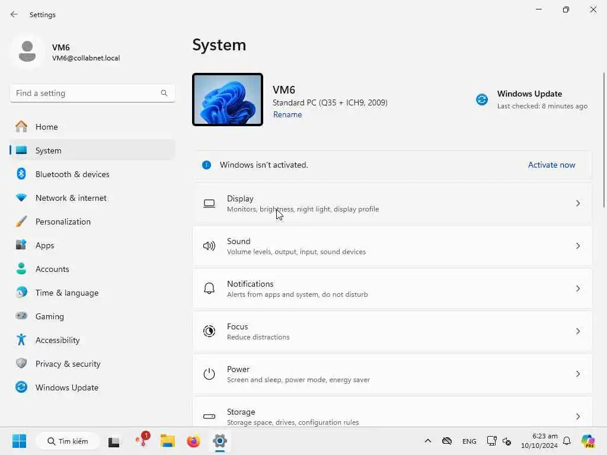Click the Notifications bell icon in System list

pyautogui.click(x=209, y=289)
